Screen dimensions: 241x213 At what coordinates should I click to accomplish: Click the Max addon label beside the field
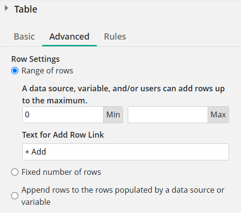tap(218, 114)
